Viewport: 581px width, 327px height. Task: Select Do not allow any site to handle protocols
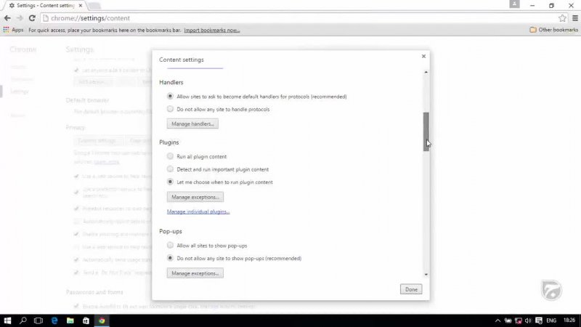pyautogui.click(x=170, y=109)
